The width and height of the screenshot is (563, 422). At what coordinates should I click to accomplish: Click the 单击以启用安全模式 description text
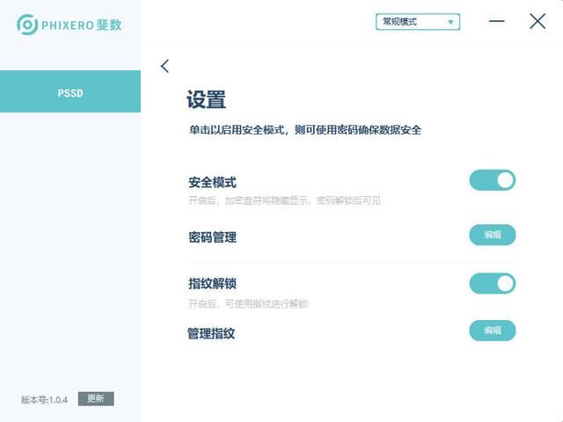(305, 130)
